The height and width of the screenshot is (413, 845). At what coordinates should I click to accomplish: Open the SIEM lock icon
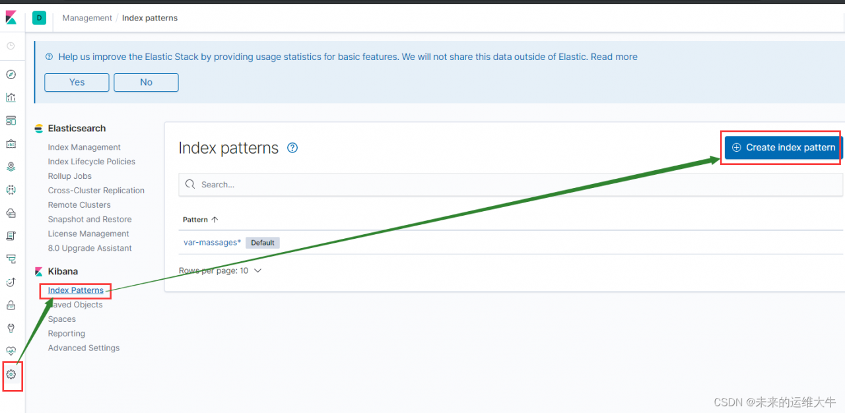[11, 305]
